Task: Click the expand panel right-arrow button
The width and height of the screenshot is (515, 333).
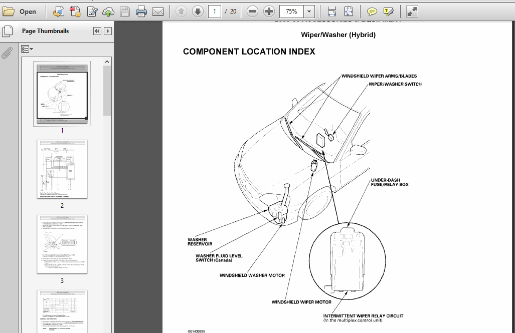Action: pos(108,31)
